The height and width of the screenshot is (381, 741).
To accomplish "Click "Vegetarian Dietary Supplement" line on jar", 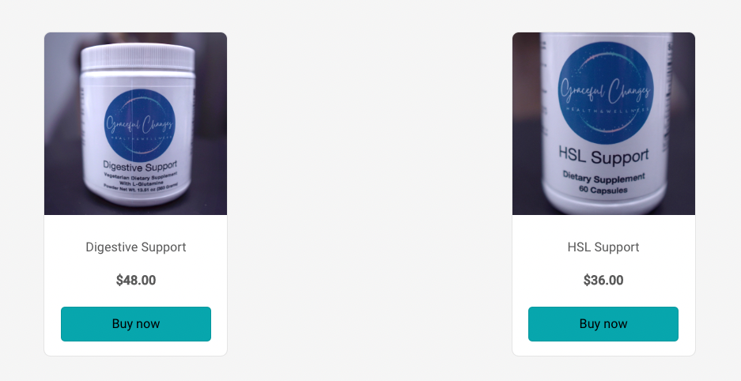I will click(140, 175).
